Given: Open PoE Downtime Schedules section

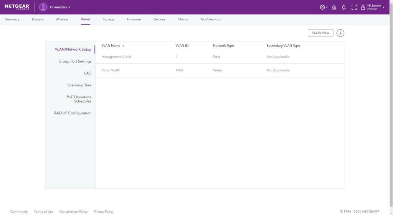Looking at the screenshot, I should click(x=79, y=99).
